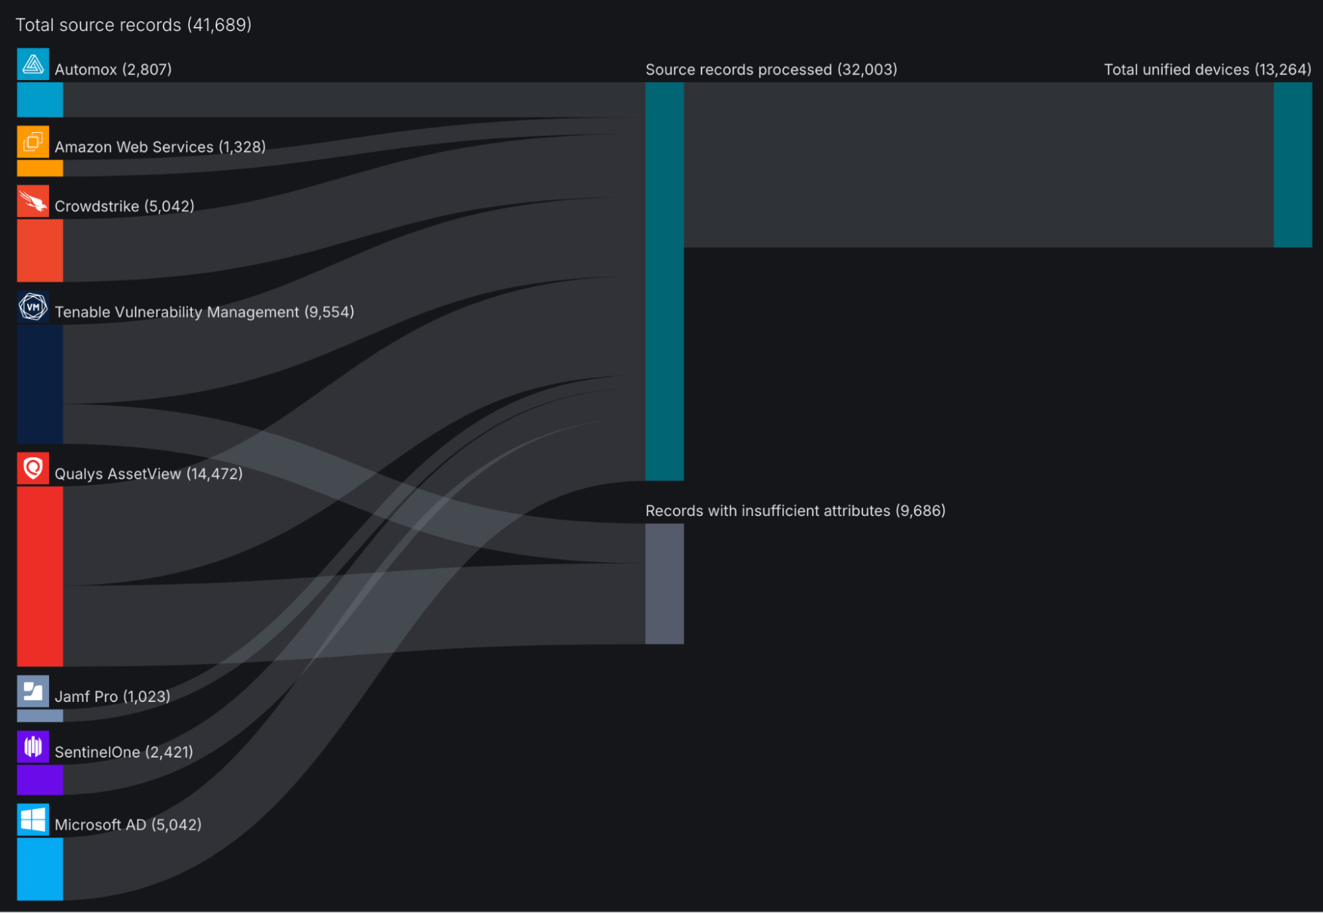Viewport: 1323px width, 913px height.
Task: Select the Microsoft AD Windows icon
Action: [x=32, y=819]
